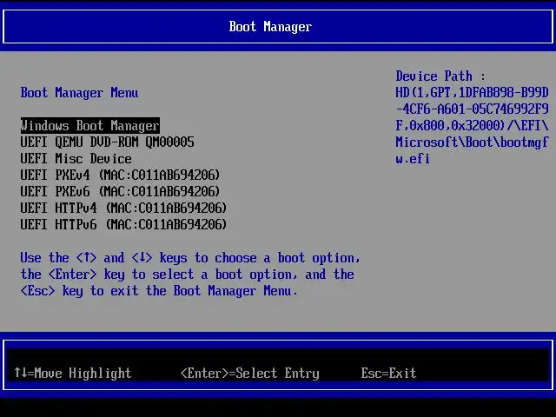
Task: Click the Boot Manager Menu heading
Action: coord(79,93)
